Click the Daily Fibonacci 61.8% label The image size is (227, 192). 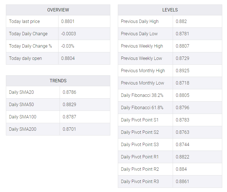tap(142, 107)
